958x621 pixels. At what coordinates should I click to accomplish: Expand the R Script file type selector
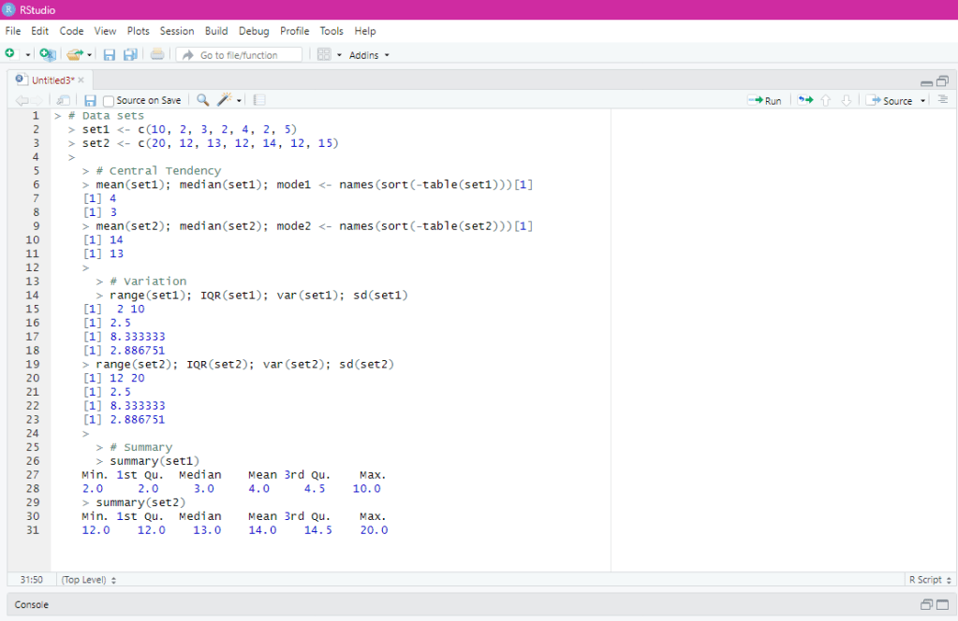929,580
